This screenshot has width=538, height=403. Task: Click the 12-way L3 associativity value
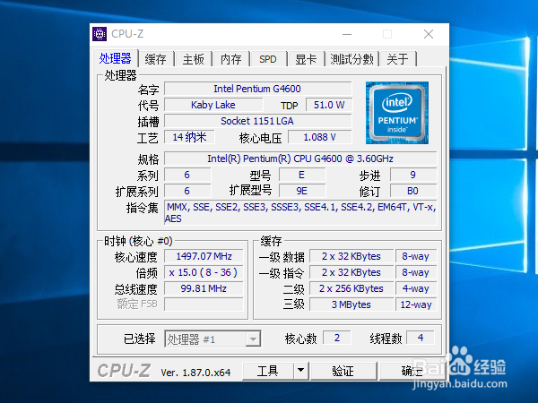click(x=416, y=304)
